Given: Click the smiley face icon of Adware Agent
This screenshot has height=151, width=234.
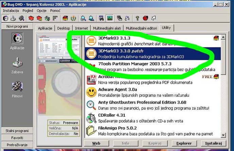Looking at the screenshot, I should pos(91,92).
